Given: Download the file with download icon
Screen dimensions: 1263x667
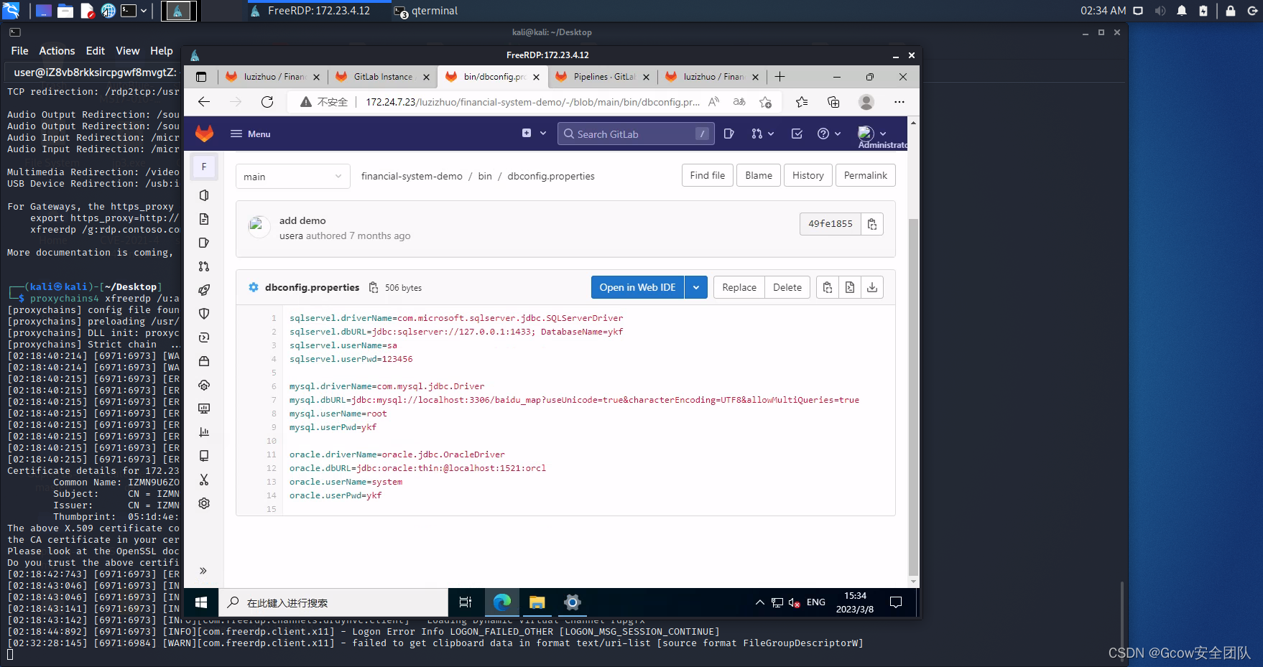Looking at the screenshot, I should [x=872, y=287].
